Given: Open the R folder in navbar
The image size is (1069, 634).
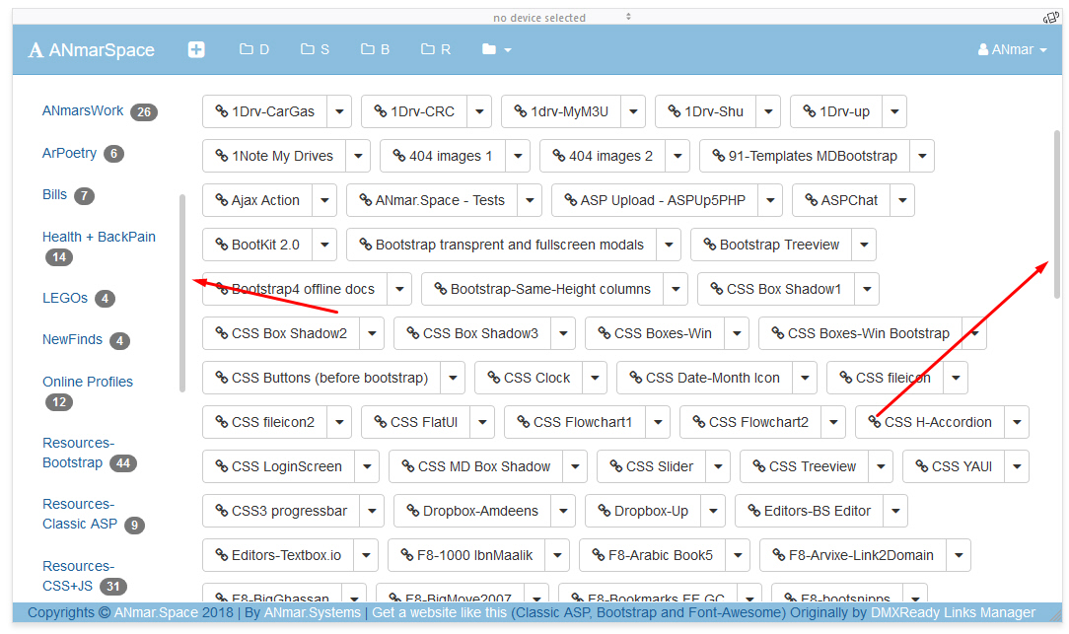Looking at the screenshot, I should click(x=435, y=49).
